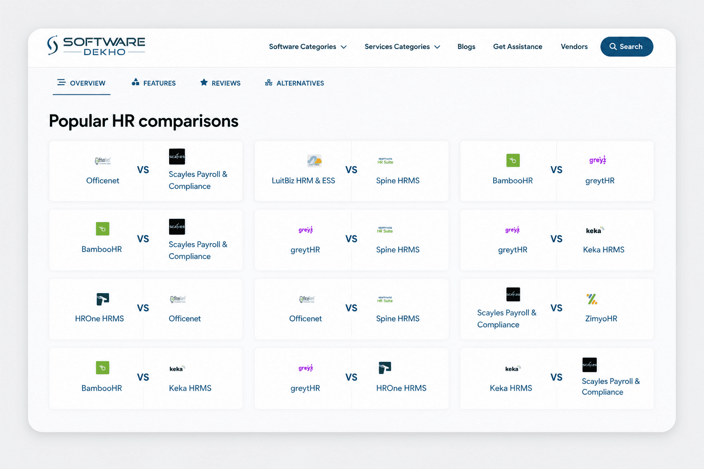The width and height of the screenshot is (704, 469).
Task: Open HROne HRMS link in greytHR vs HROne card
Action: [401, 388]
